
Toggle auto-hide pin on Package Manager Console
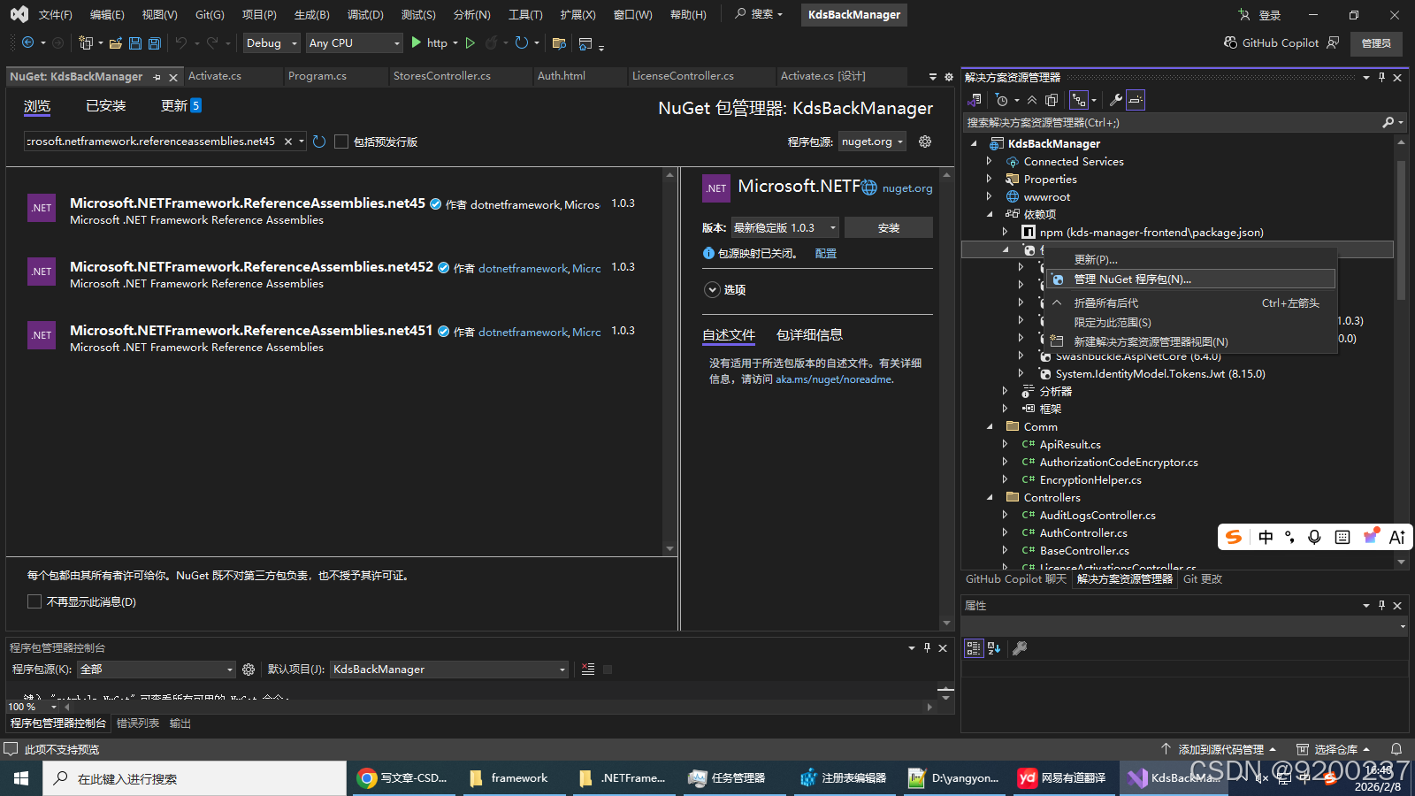[927, 647]
